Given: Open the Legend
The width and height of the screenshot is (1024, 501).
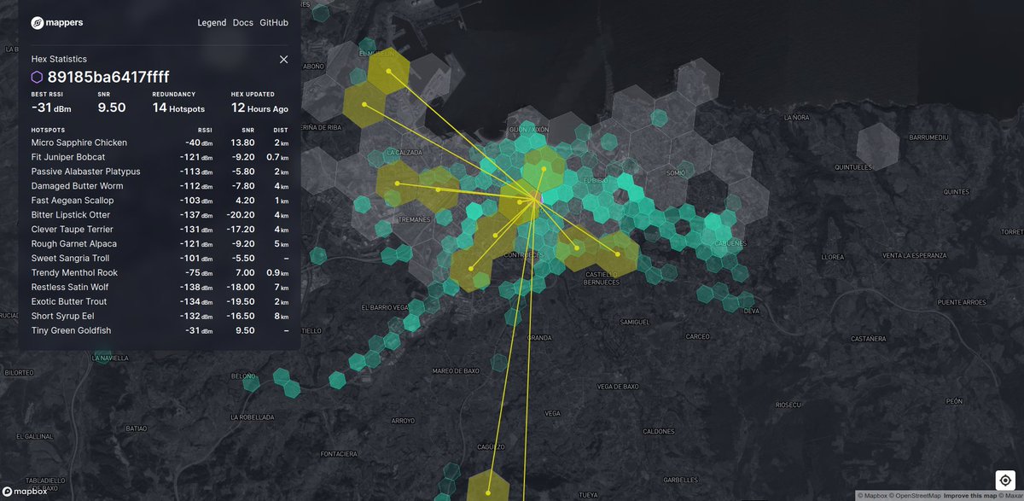Looking at the screenshot, I should (x=212, y=22).
